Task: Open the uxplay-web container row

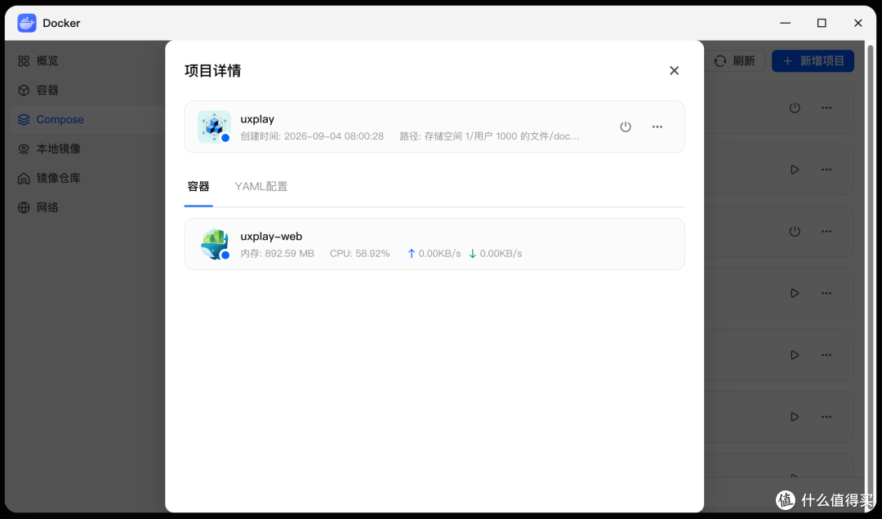Action: point(434,244)
